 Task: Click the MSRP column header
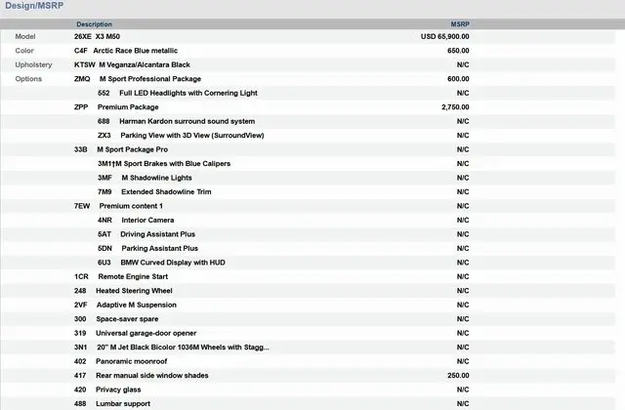tap(459, 23)
